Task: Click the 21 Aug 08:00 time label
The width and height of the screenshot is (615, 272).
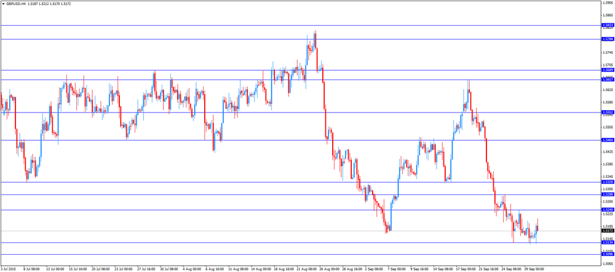Action: [306, 270]
